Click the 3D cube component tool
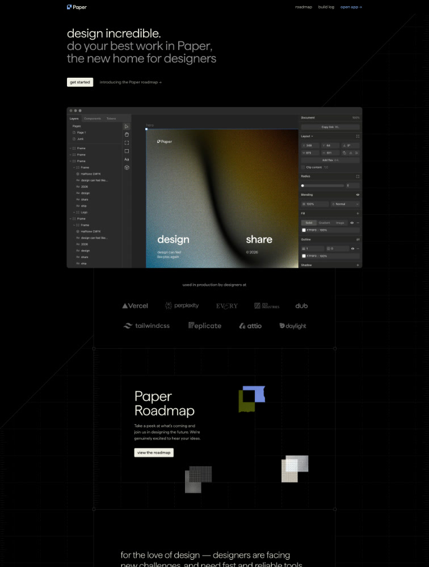The image size is (429, 567). pyautogui.click(x=127, y=168)
